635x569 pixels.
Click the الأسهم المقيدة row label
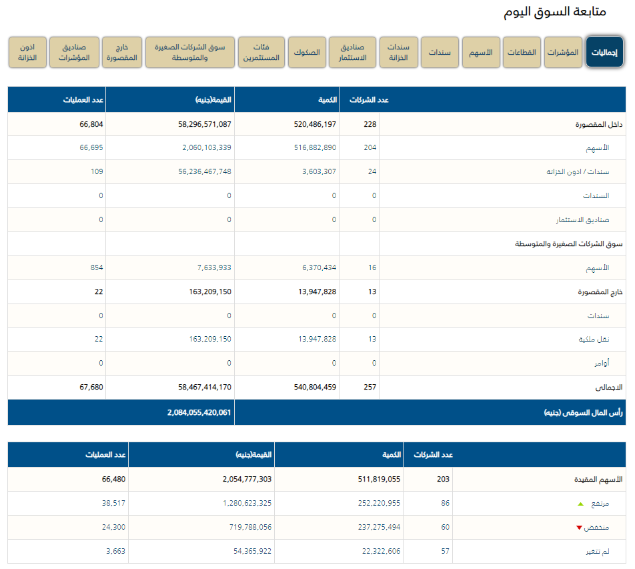tap(598, 480)
